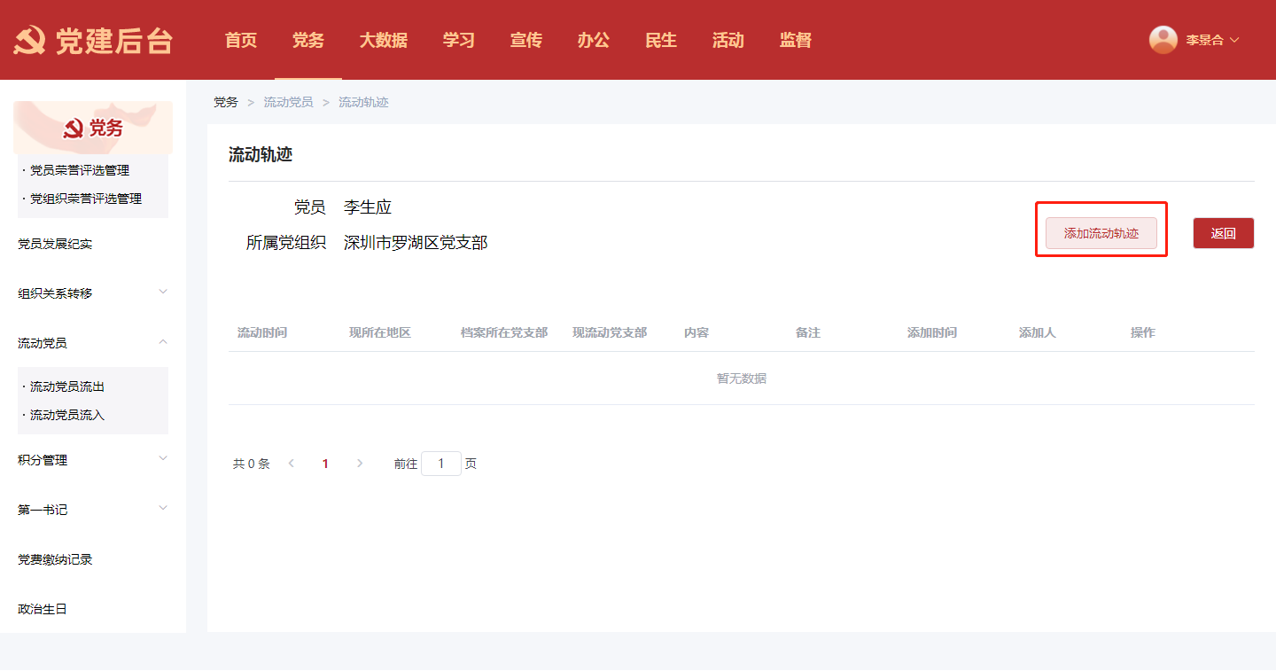Click previous page arrow in pagination
The width and height of the screenshot is (1276, 671).
coord(292,464)
